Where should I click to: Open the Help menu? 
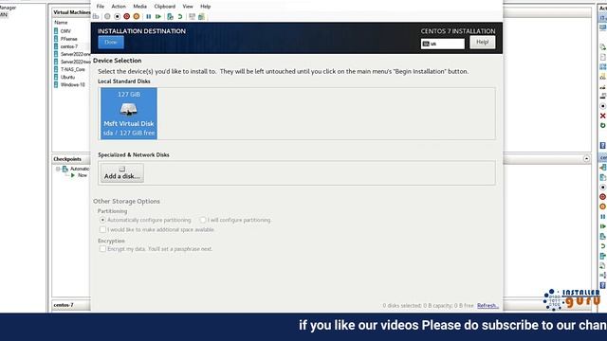(x=205, y=7)
